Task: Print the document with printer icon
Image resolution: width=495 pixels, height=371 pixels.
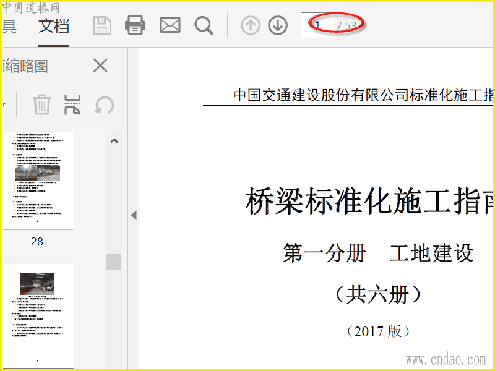Action: click(135, 25)
